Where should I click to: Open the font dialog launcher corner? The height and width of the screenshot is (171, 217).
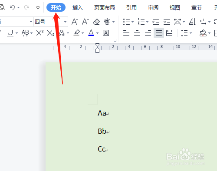tap(115, 41)
